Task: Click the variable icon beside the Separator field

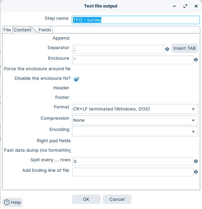Action: 167,49
